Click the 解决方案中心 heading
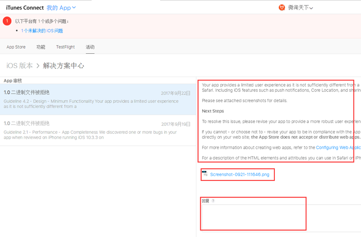The width and height of the screenshot is (361, 237). (64, 66)
